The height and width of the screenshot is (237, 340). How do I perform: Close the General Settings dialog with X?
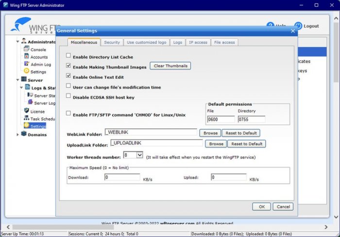pyautogui.click(x=292, y=31)
